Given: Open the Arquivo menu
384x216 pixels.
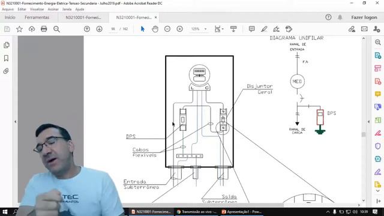Looking at the screenshot, I should (8, 10).
